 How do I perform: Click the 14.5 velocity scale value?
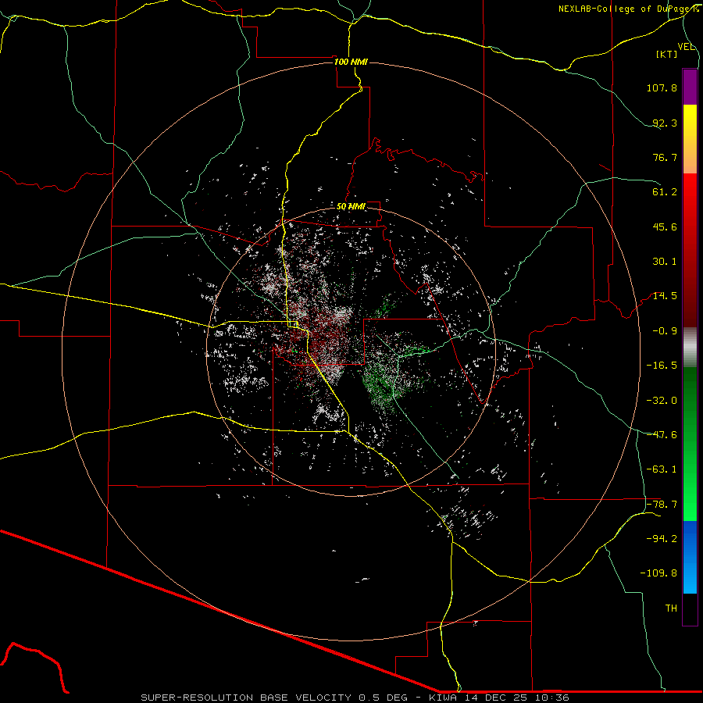pyautogui.click(x=665, y=296)
